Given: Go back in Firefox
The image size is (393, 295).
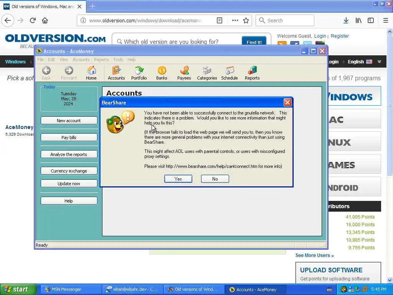Looking at the screenshot, I should coord(8,20).
